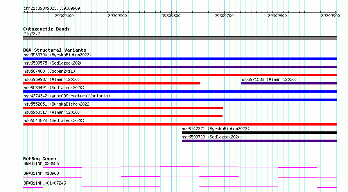Click ruler position 39309700
This screenshot has height=192, width=348.
[224, 16]
